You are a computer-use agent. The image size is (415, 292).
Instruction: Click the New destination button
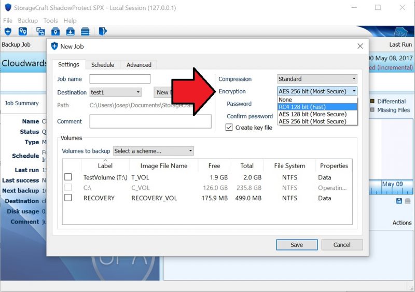point(163,92)
